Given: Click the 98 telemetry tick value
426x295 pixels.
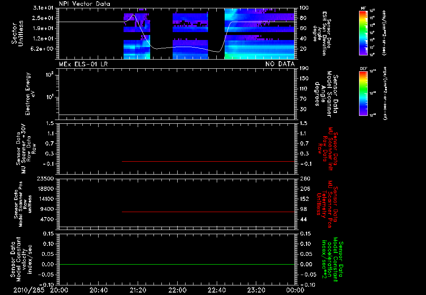Looking at the screenshot, I should tap(303, 209).
